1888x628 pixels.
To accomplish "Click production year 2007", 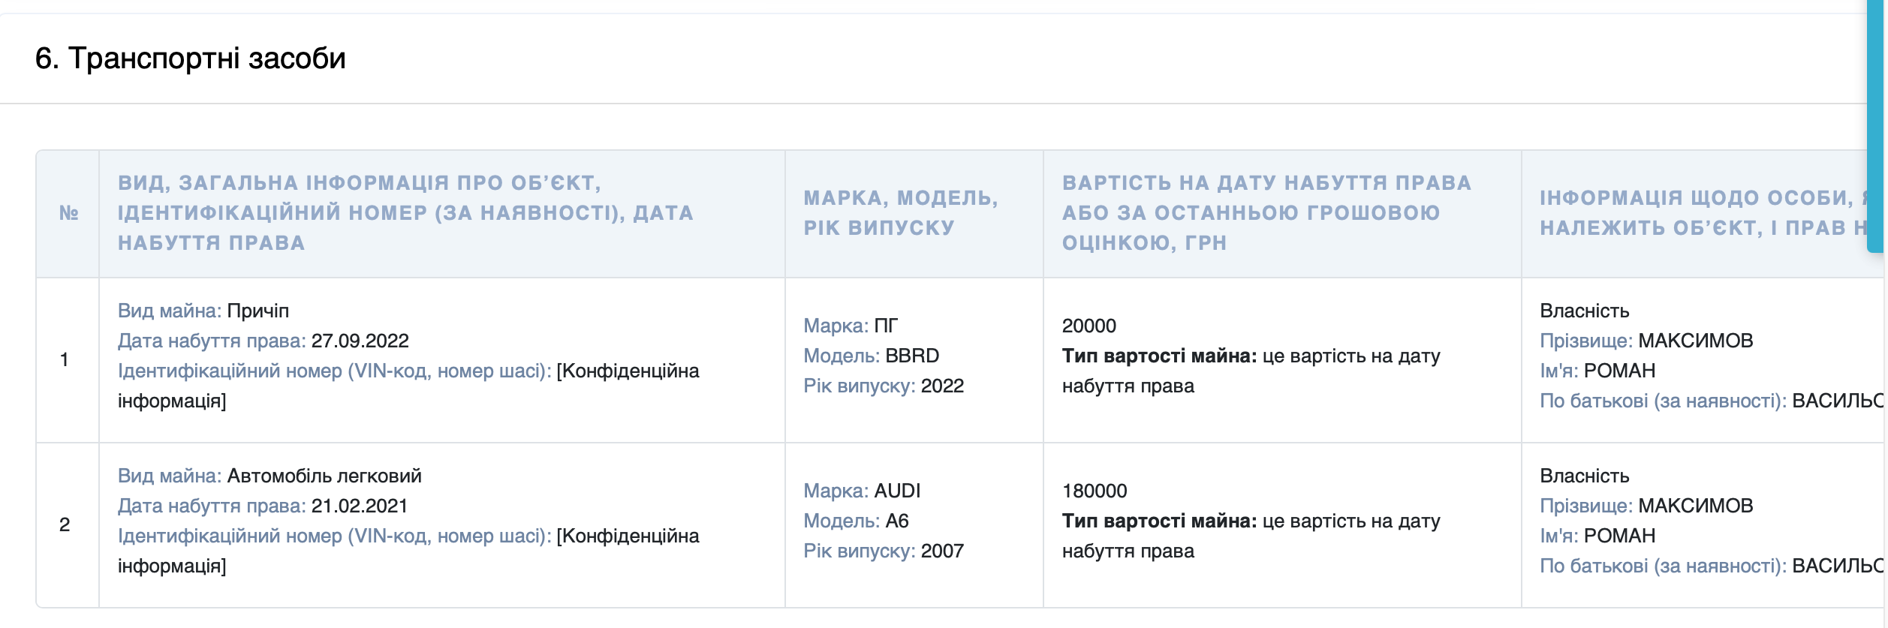I will (941, 551).
